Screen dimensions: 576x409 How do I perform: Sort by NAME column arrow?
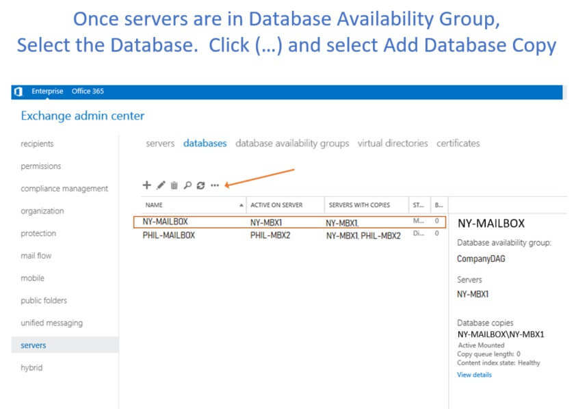click(x=241, y=205)
